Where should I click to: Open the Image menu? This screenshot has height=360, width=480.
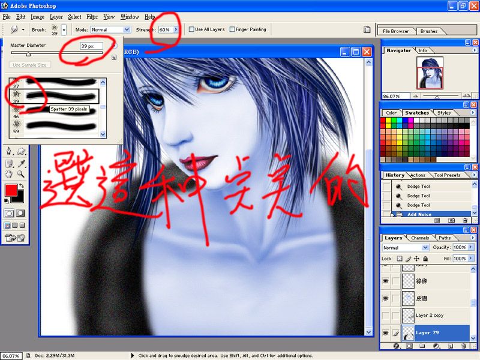tap(37, 17)
